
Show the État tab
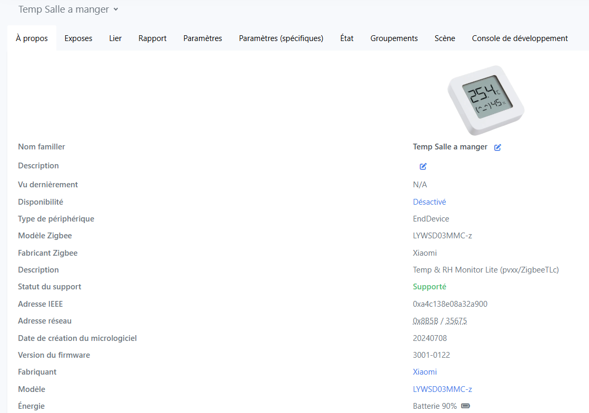click(x=347, y=38)
